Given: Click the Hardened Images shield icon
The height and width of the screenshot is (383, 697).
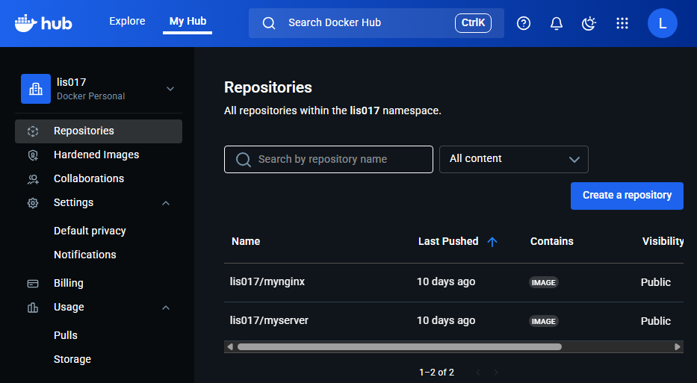Looking at the screenshot, I should click(x=33, y=155).
